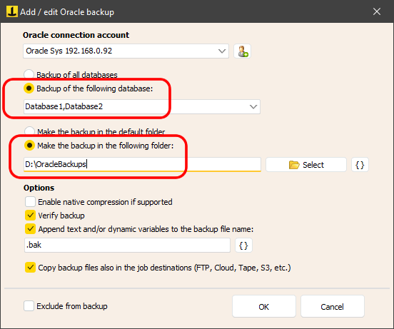Click the D:\OracleBackups folder path field
Viewport: 394px width, 329px height.
point(143,164)
